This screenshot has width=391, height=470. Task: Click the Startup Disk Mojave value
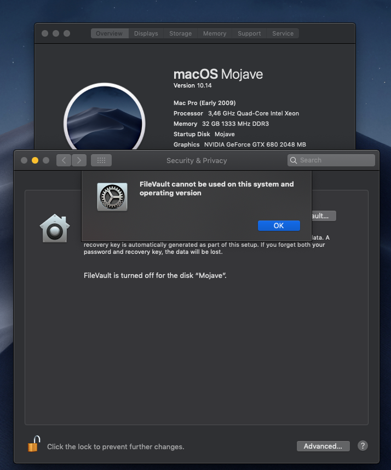[225, 134]
